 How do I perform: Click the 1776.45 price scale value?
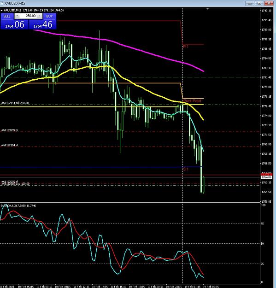[x=266, y=106]
